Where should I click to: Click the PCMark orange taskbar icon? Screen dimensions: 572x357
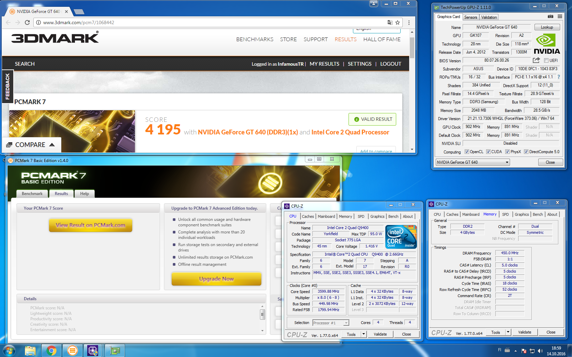73,350
